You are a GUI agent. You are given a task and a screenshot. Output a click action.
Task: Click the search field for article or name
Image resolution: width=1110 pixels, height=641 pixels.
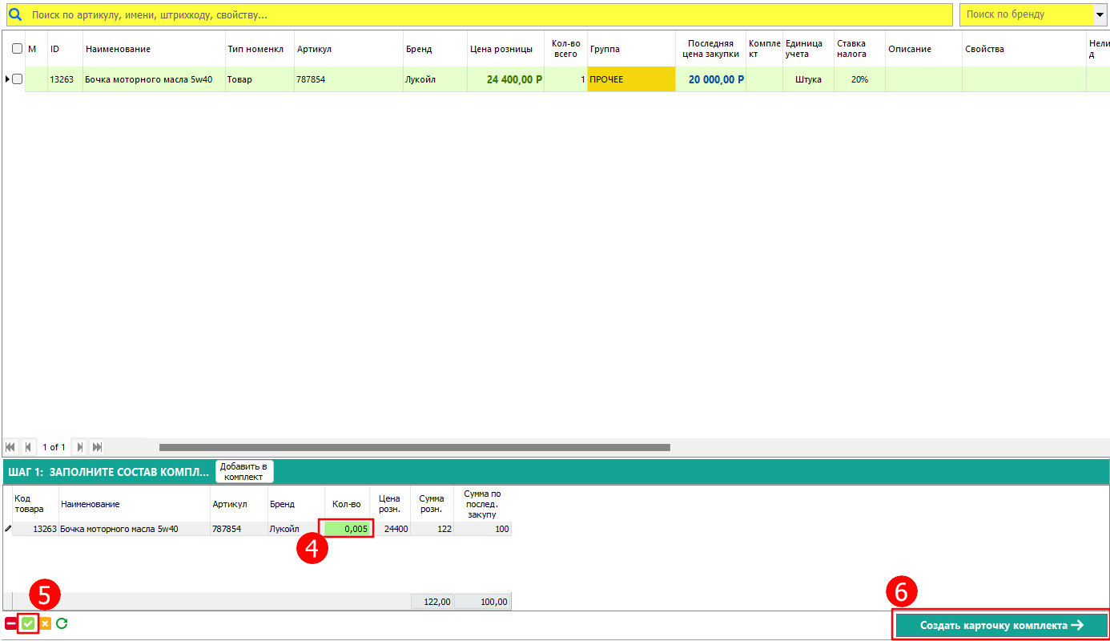(x=481, y=15)
